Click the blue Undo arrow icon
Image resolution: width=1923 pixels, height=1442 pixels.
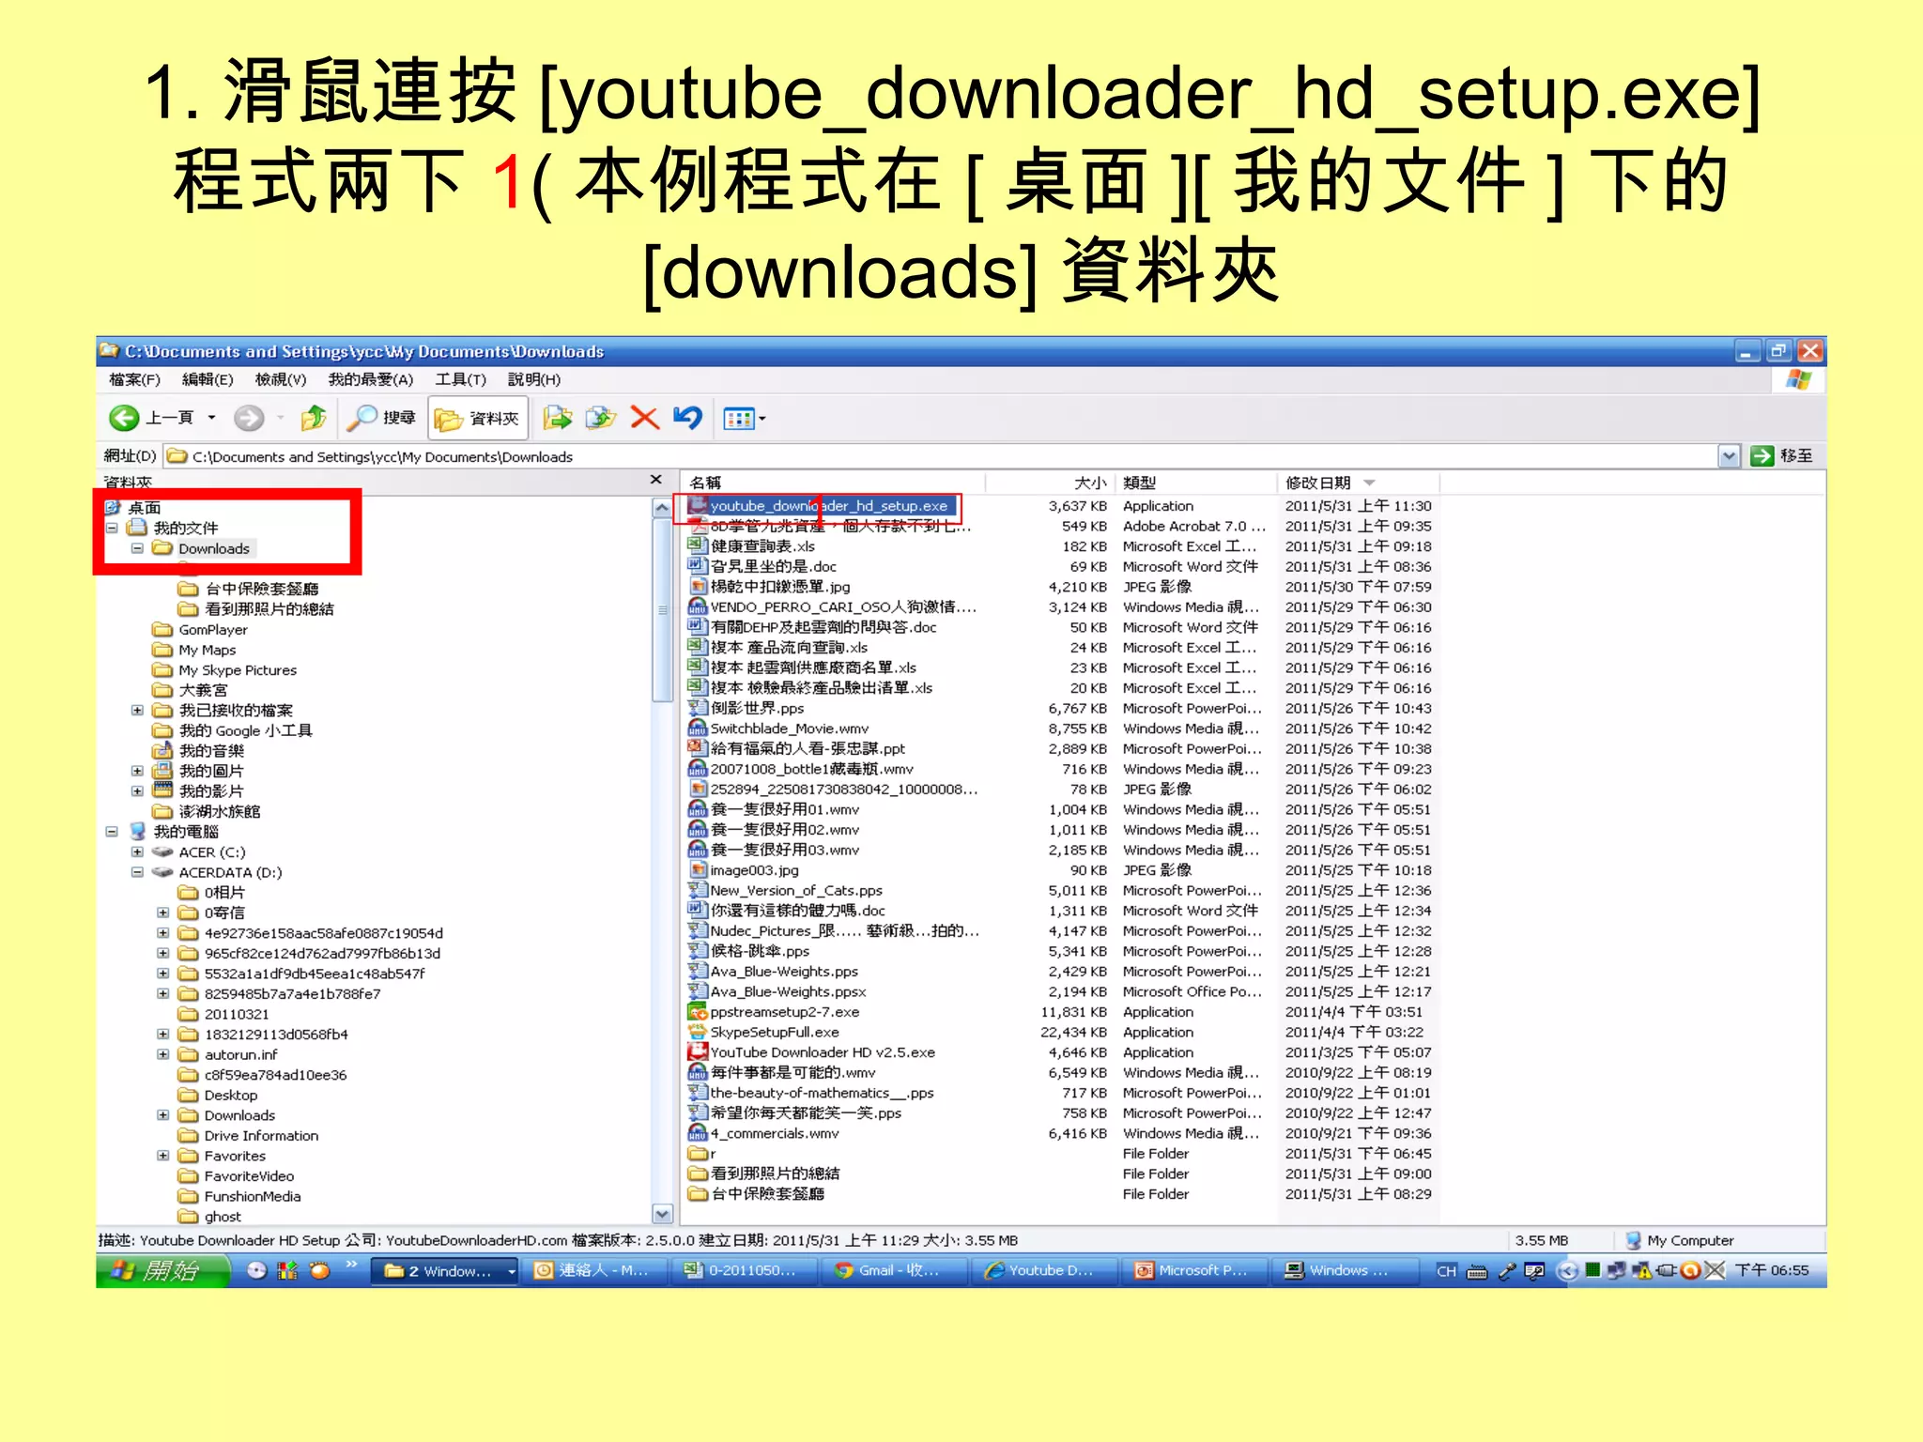(687, 418)
